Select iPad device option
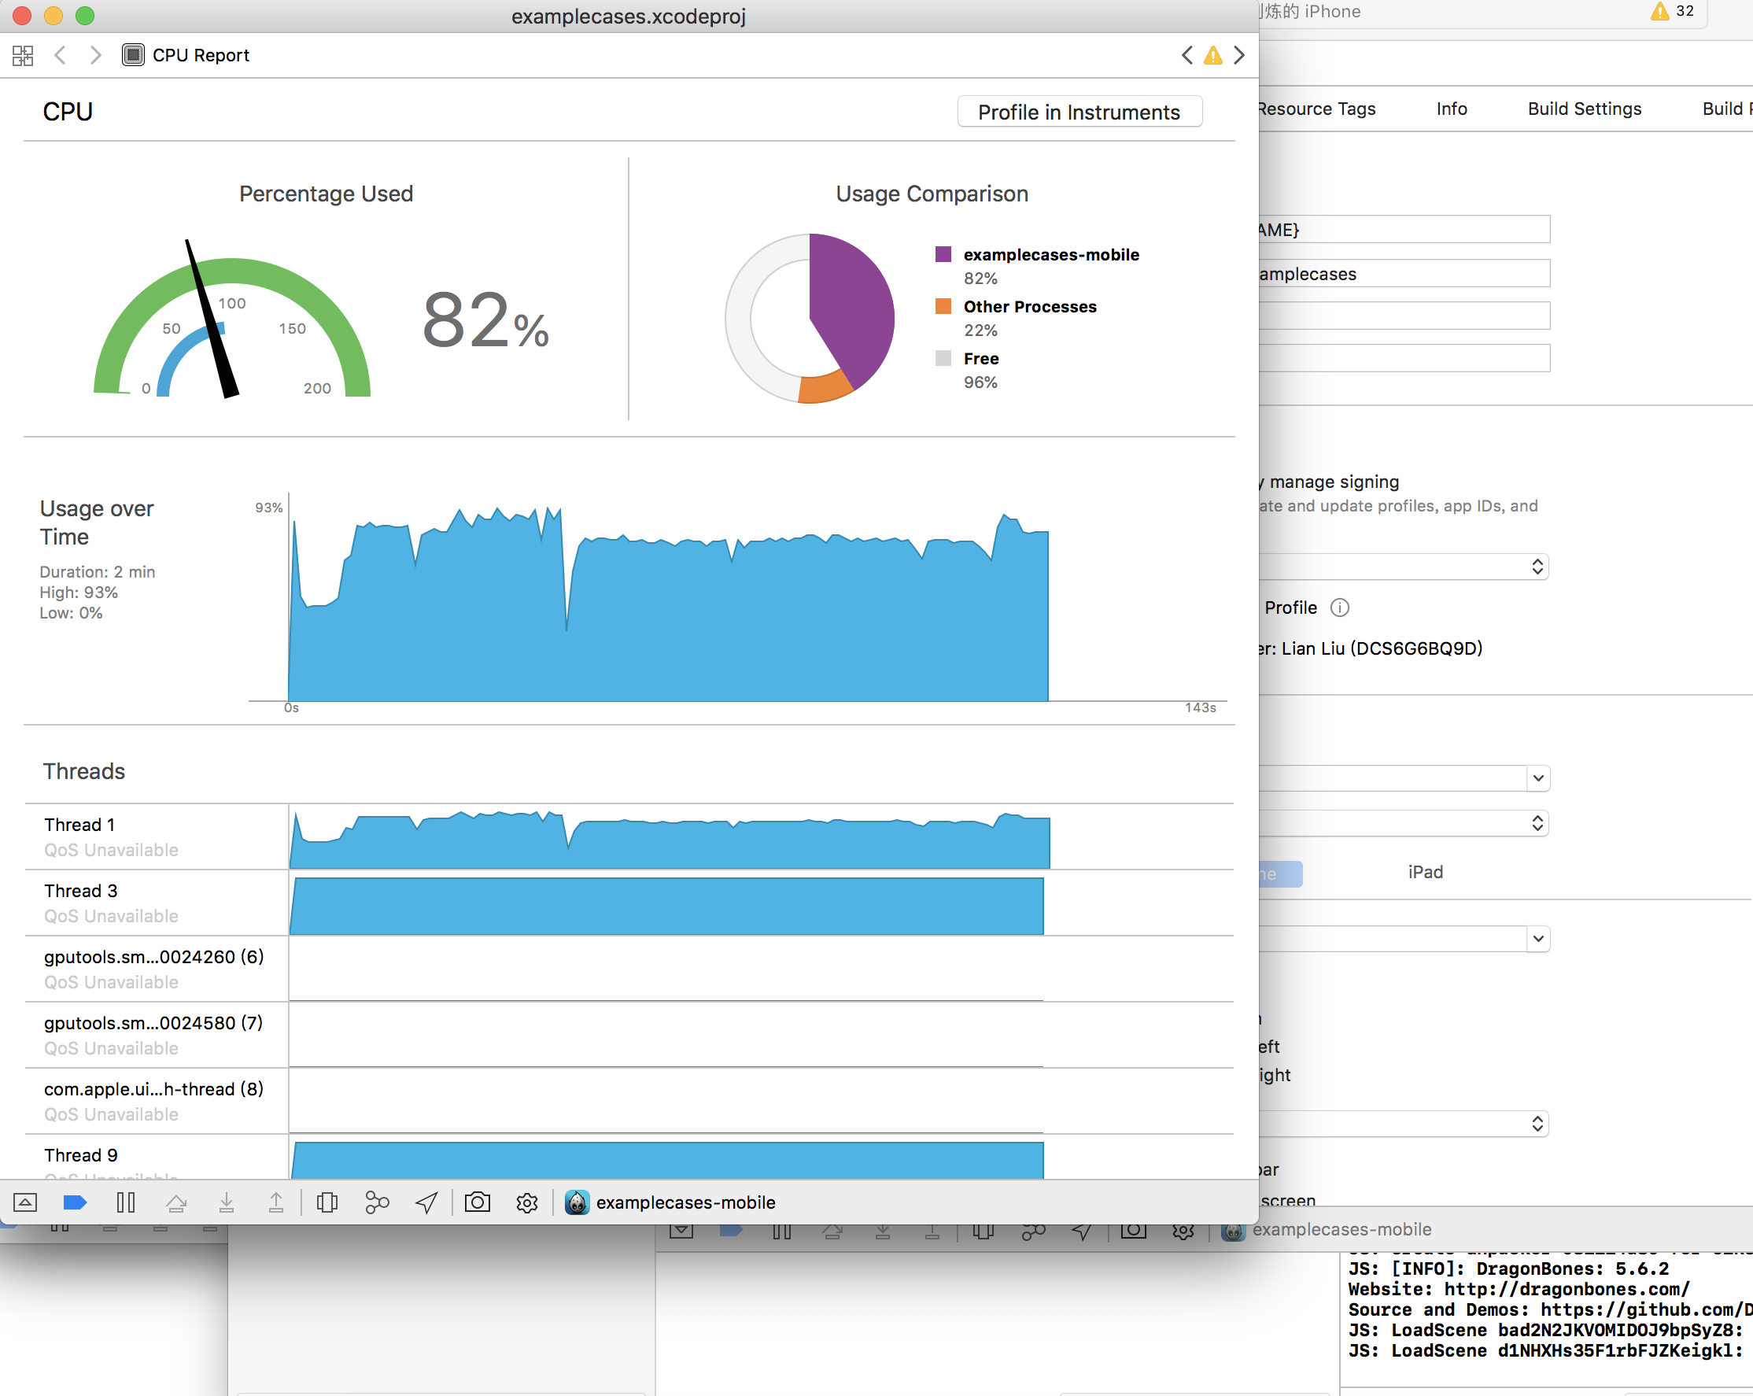1753x1396 pixels. pos(1425,873)
